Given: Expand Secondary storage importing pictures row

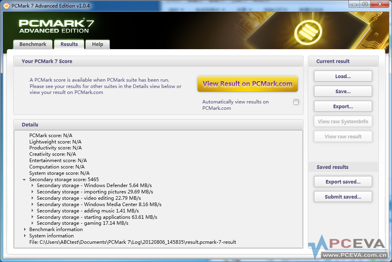Looking at the screenshot, I should tap(32, 192).
